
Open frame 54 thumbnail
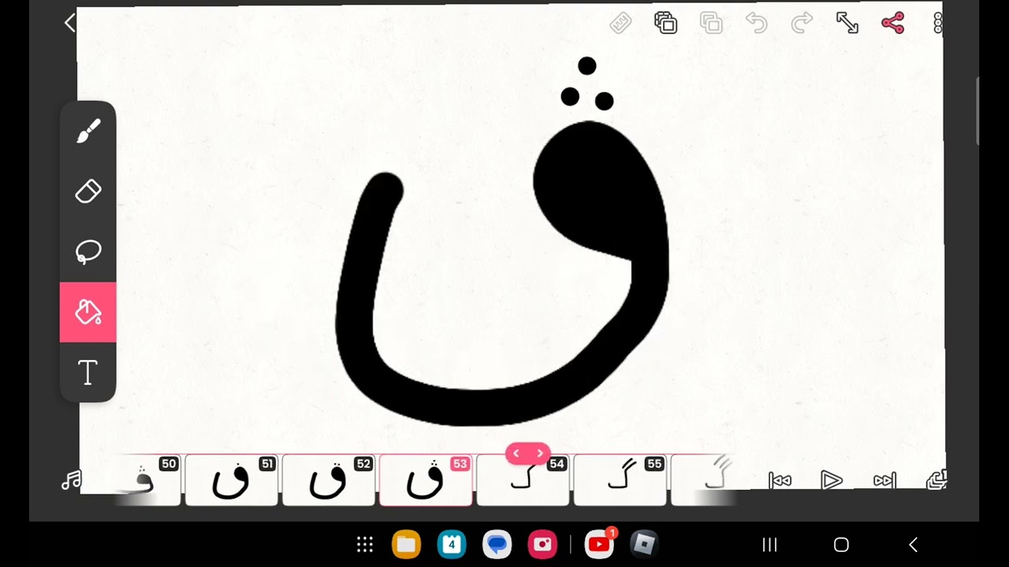point(523,480)
